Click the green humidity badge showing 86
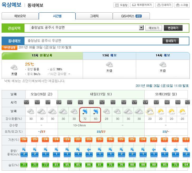The image size is (192, 173). 89,165
